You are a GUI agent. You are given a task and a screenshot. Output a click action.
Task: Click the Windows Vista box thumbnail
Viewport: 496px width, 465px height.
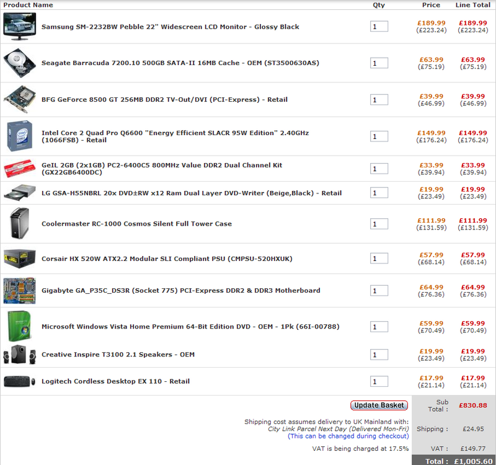pyautogui.click(x=20, y=327)
